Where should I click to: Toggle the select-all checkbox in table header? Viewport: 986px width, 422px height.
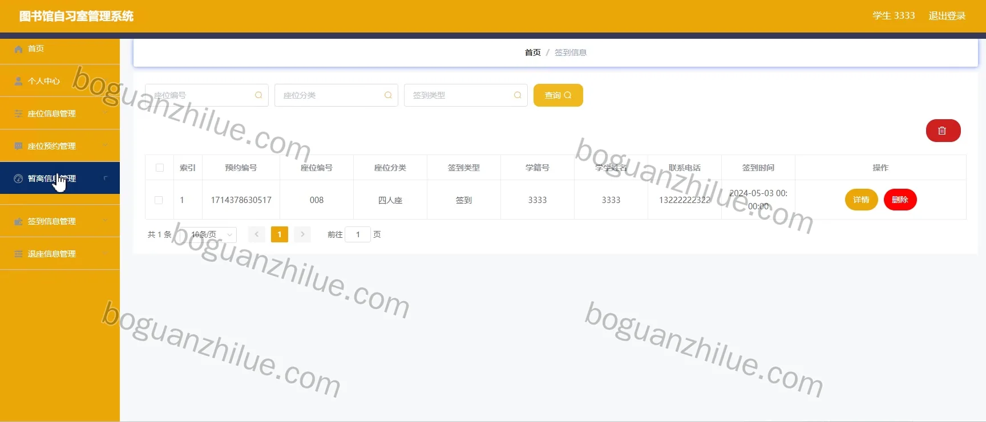tap(160, 168)
